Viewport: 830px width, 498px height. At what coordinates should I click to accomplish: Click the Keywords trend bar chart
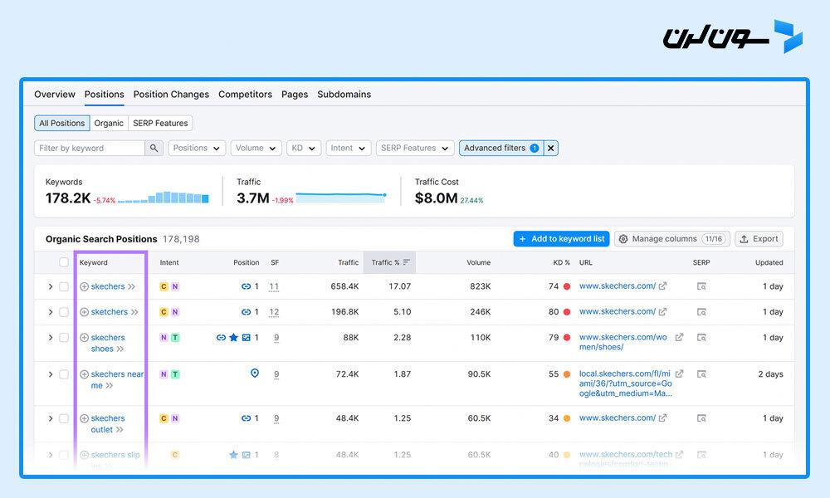(163, 198)
